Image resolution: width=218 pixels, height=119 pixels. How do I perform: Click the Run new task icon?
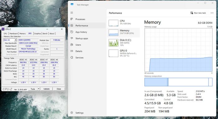192,13
